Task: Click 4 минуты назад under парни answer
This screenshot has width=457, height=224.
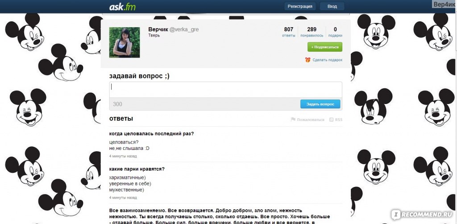Action: coord(123,198)
